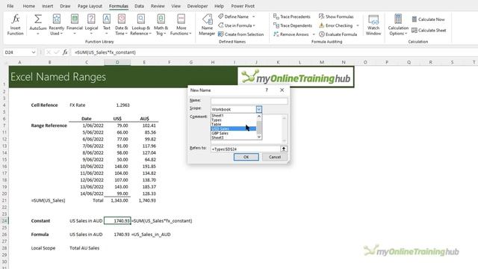Switch to the Page Layout tab
The height and width of the screenshot is (269, 478).
tap(90, 6)
